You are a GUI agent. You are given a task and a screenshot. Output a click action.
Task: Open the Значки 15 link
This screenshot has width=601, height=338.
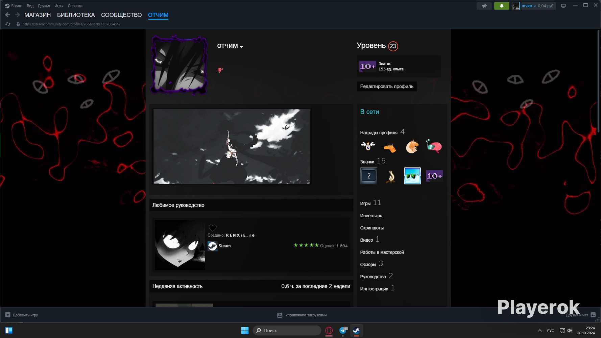click(x=373, y=161)
